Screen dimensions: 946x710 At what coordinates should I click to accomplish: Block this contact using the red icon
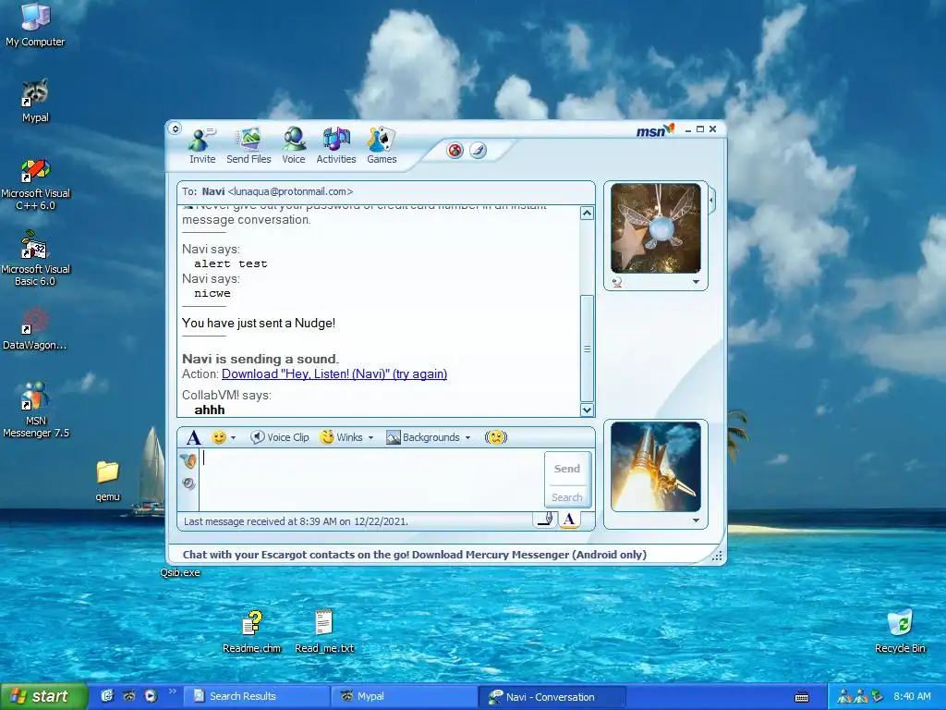tap(455, 151)
